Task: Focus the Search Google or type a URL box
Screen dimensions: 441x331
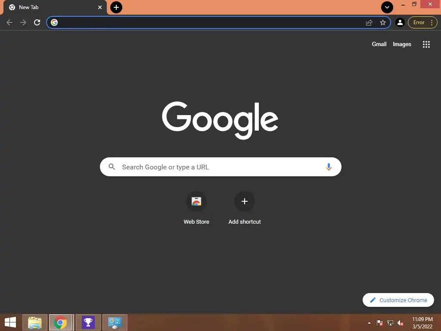Action: coord(220,167)
